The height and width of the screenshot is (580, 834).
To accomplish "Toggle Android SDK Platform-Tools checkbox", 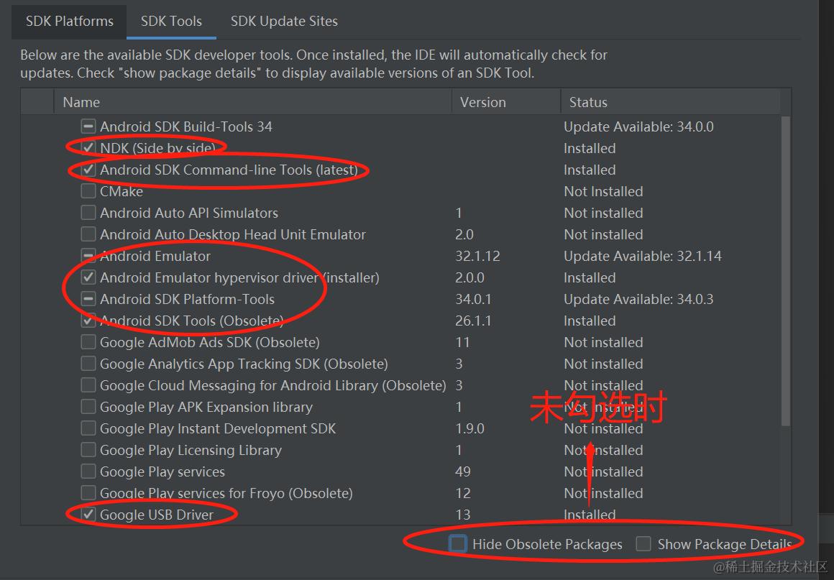I will pyautogui.click(x=88, y=299).
